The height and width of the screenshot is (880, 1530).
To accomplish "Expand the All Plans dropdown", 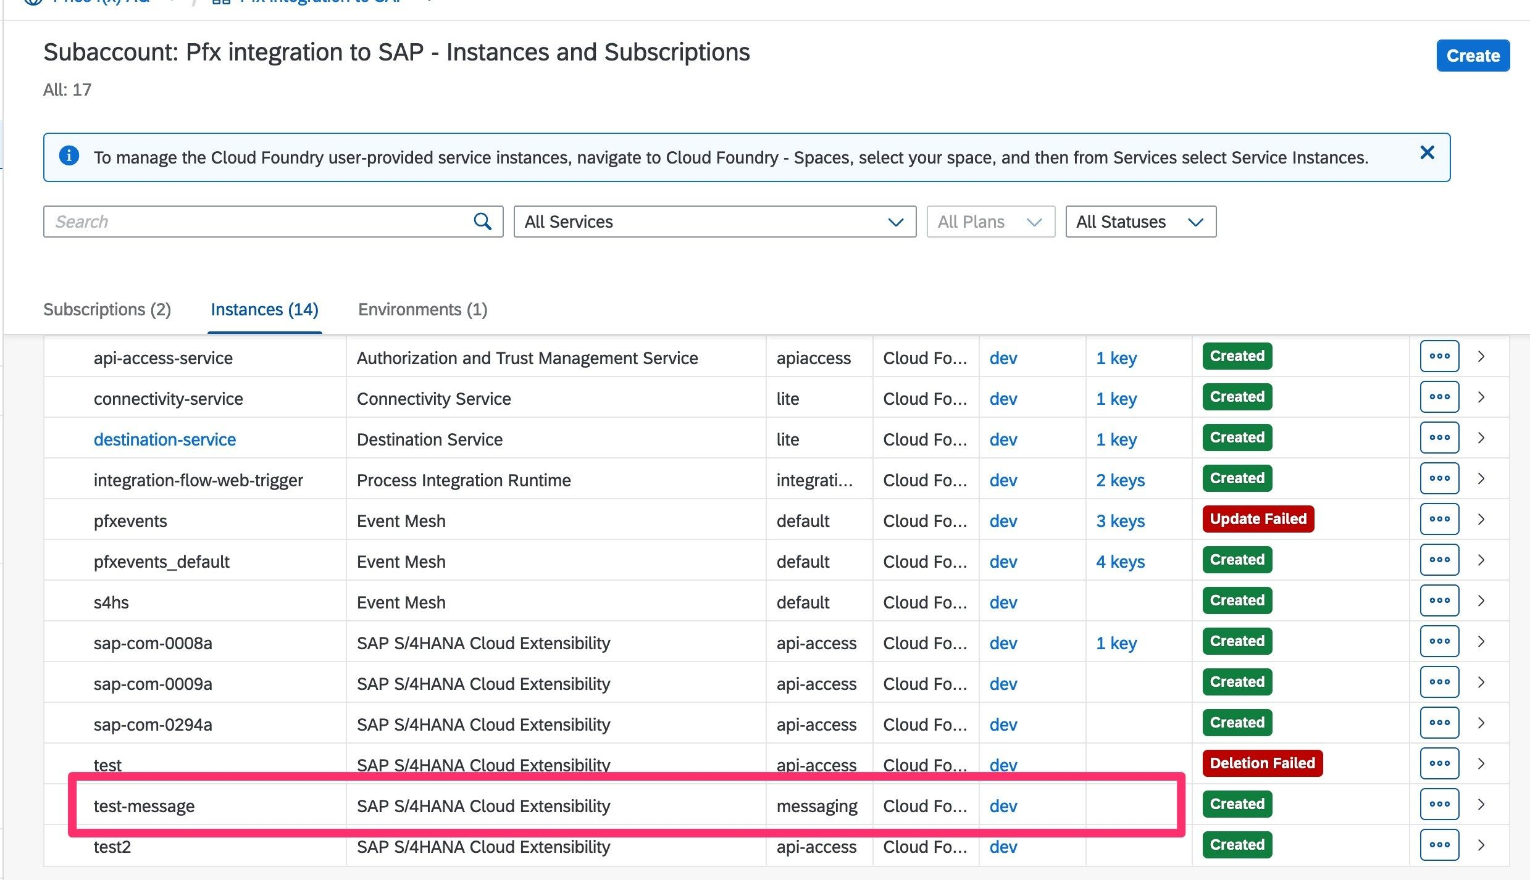I will 990,222.
